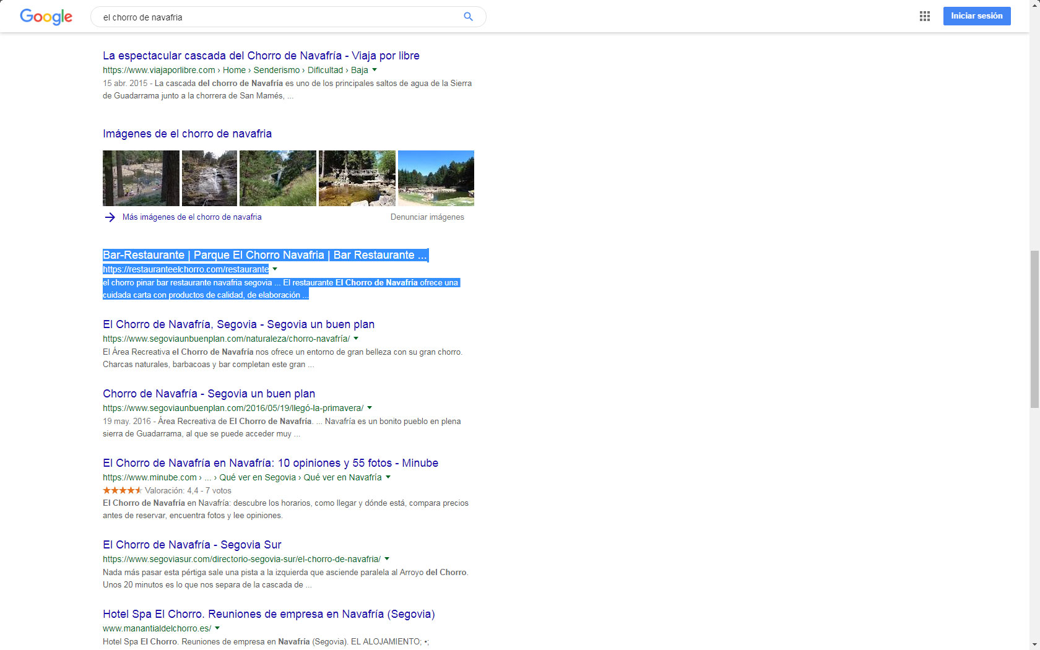
Task: Expand dropdown next to minube.com breadcrumb
Action: coord(388,477)
